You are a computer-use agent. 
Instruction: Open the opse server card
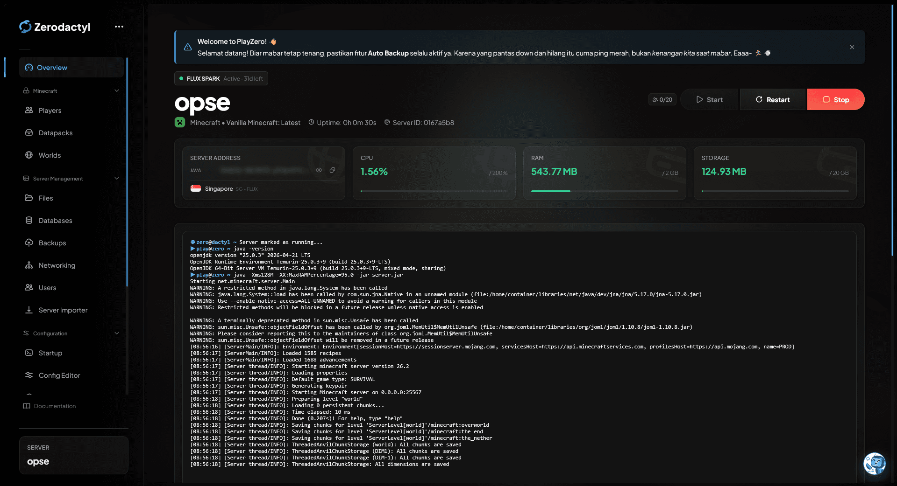(x=74, y=455)
